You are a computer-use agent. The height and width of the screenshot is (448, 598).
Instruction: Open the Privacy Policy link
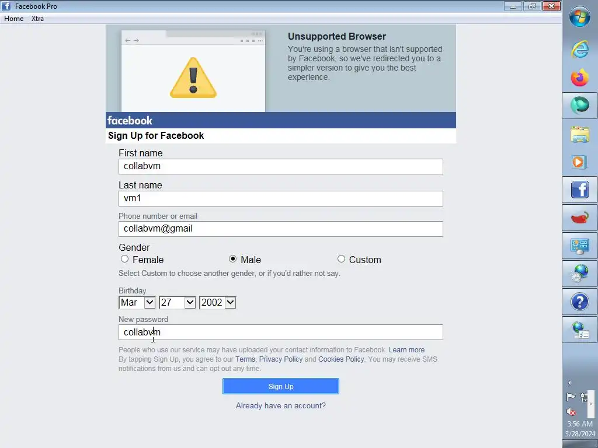(x=281, y=359)
